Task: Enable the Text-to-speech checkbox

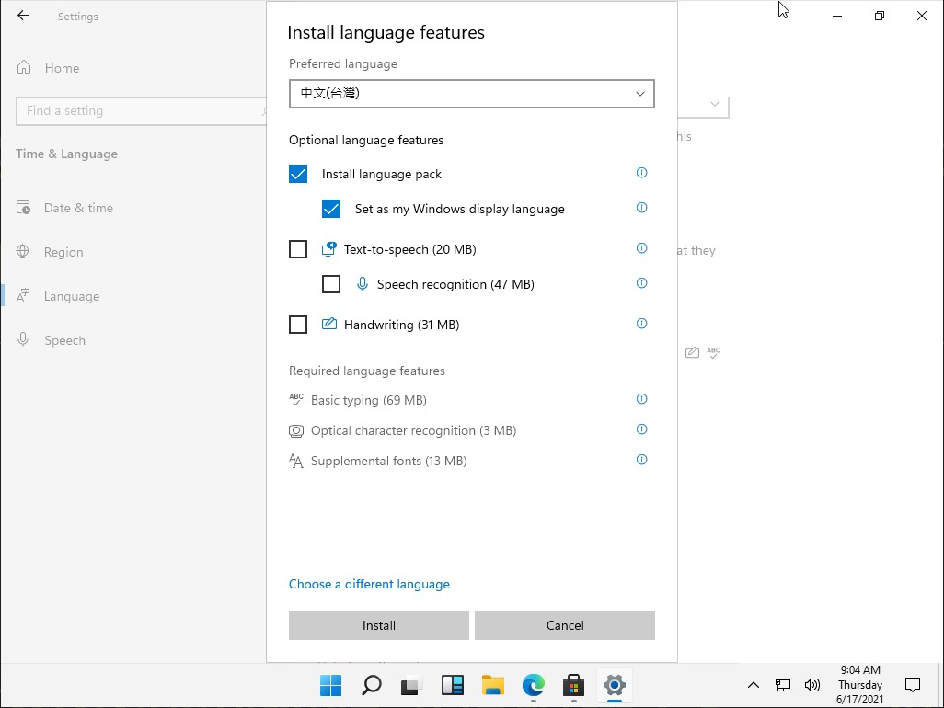Action: [298, 249]
